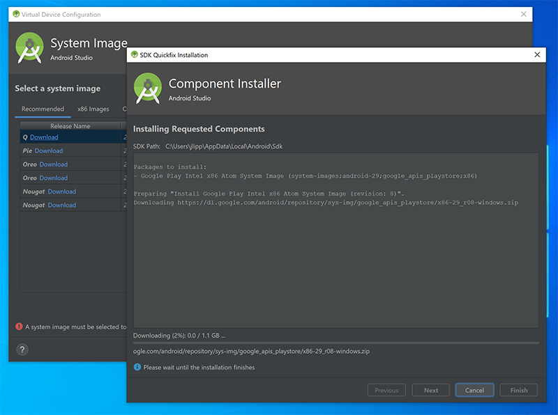Click the zip file path below progress bar
Screen dimensions: 558x415
[x=251, y=351]
